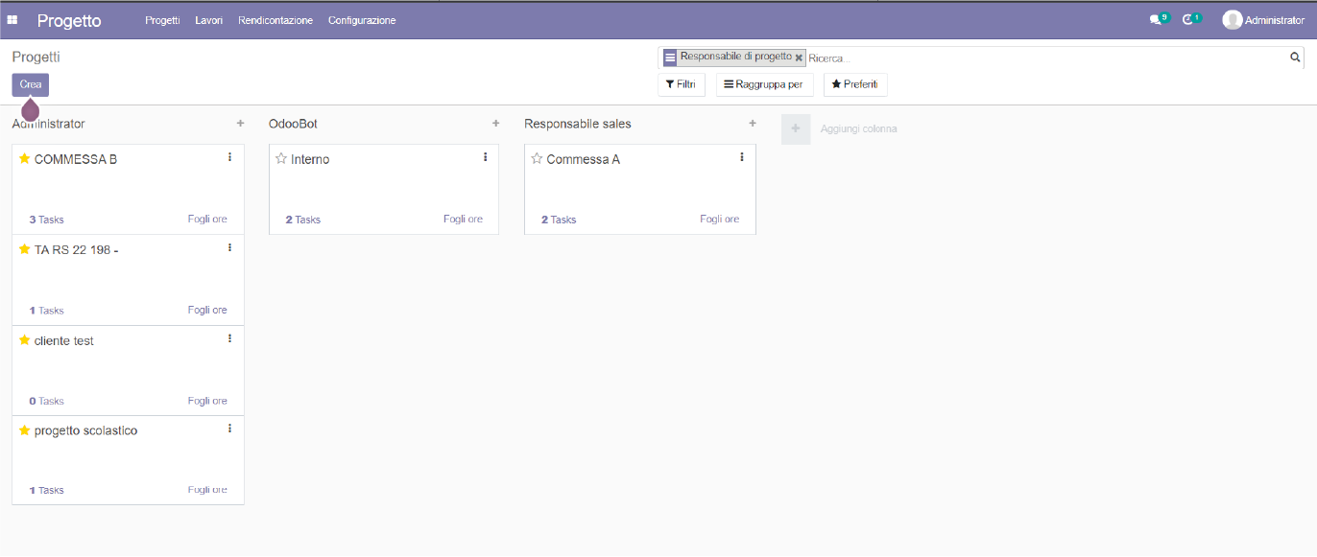Add a project in the OdooBot column

(x=495, y=124)
